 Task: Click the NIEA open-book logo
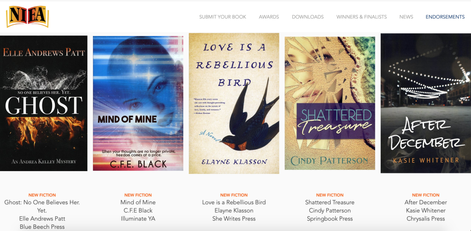point(27,17)
